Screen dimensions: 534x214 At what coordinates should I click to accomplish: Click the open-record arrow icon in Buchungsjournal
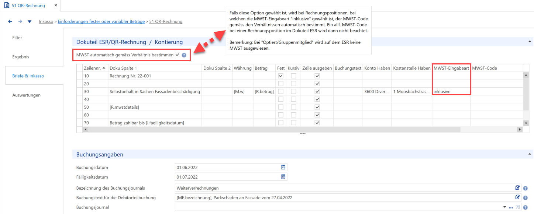[x=518, y=207]
